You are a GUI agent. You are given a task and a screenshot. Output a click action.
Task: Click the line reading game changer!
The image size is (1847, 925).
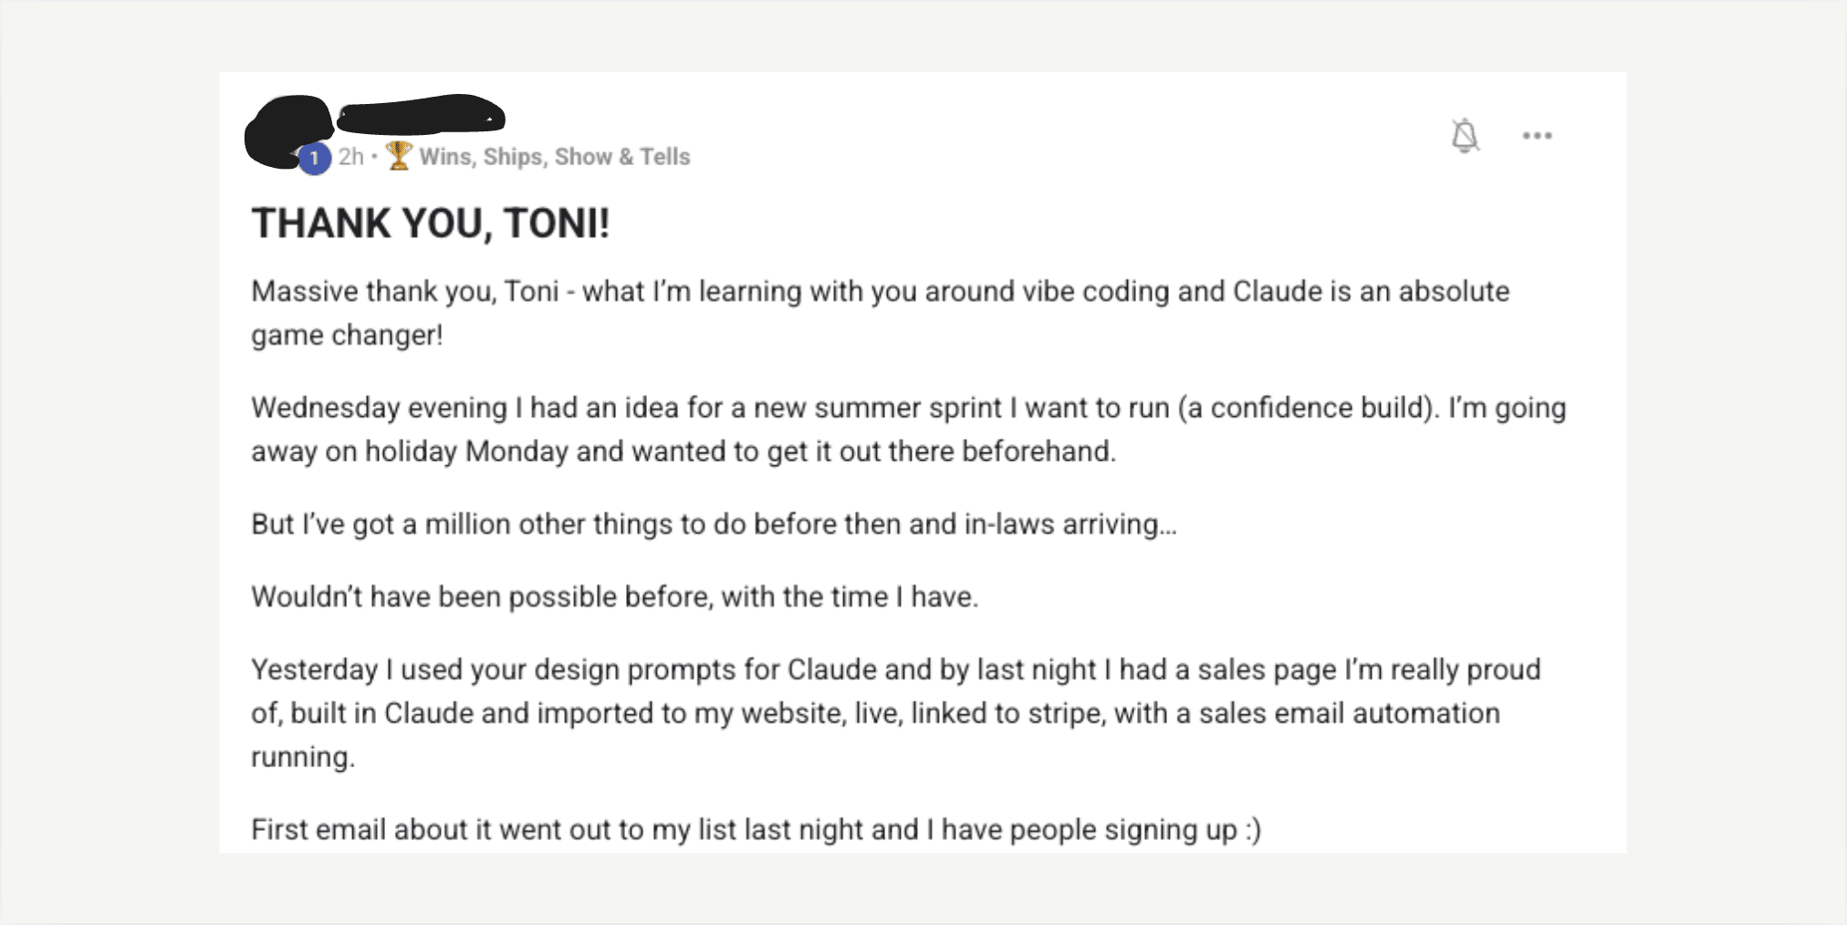tap(347, 336)
